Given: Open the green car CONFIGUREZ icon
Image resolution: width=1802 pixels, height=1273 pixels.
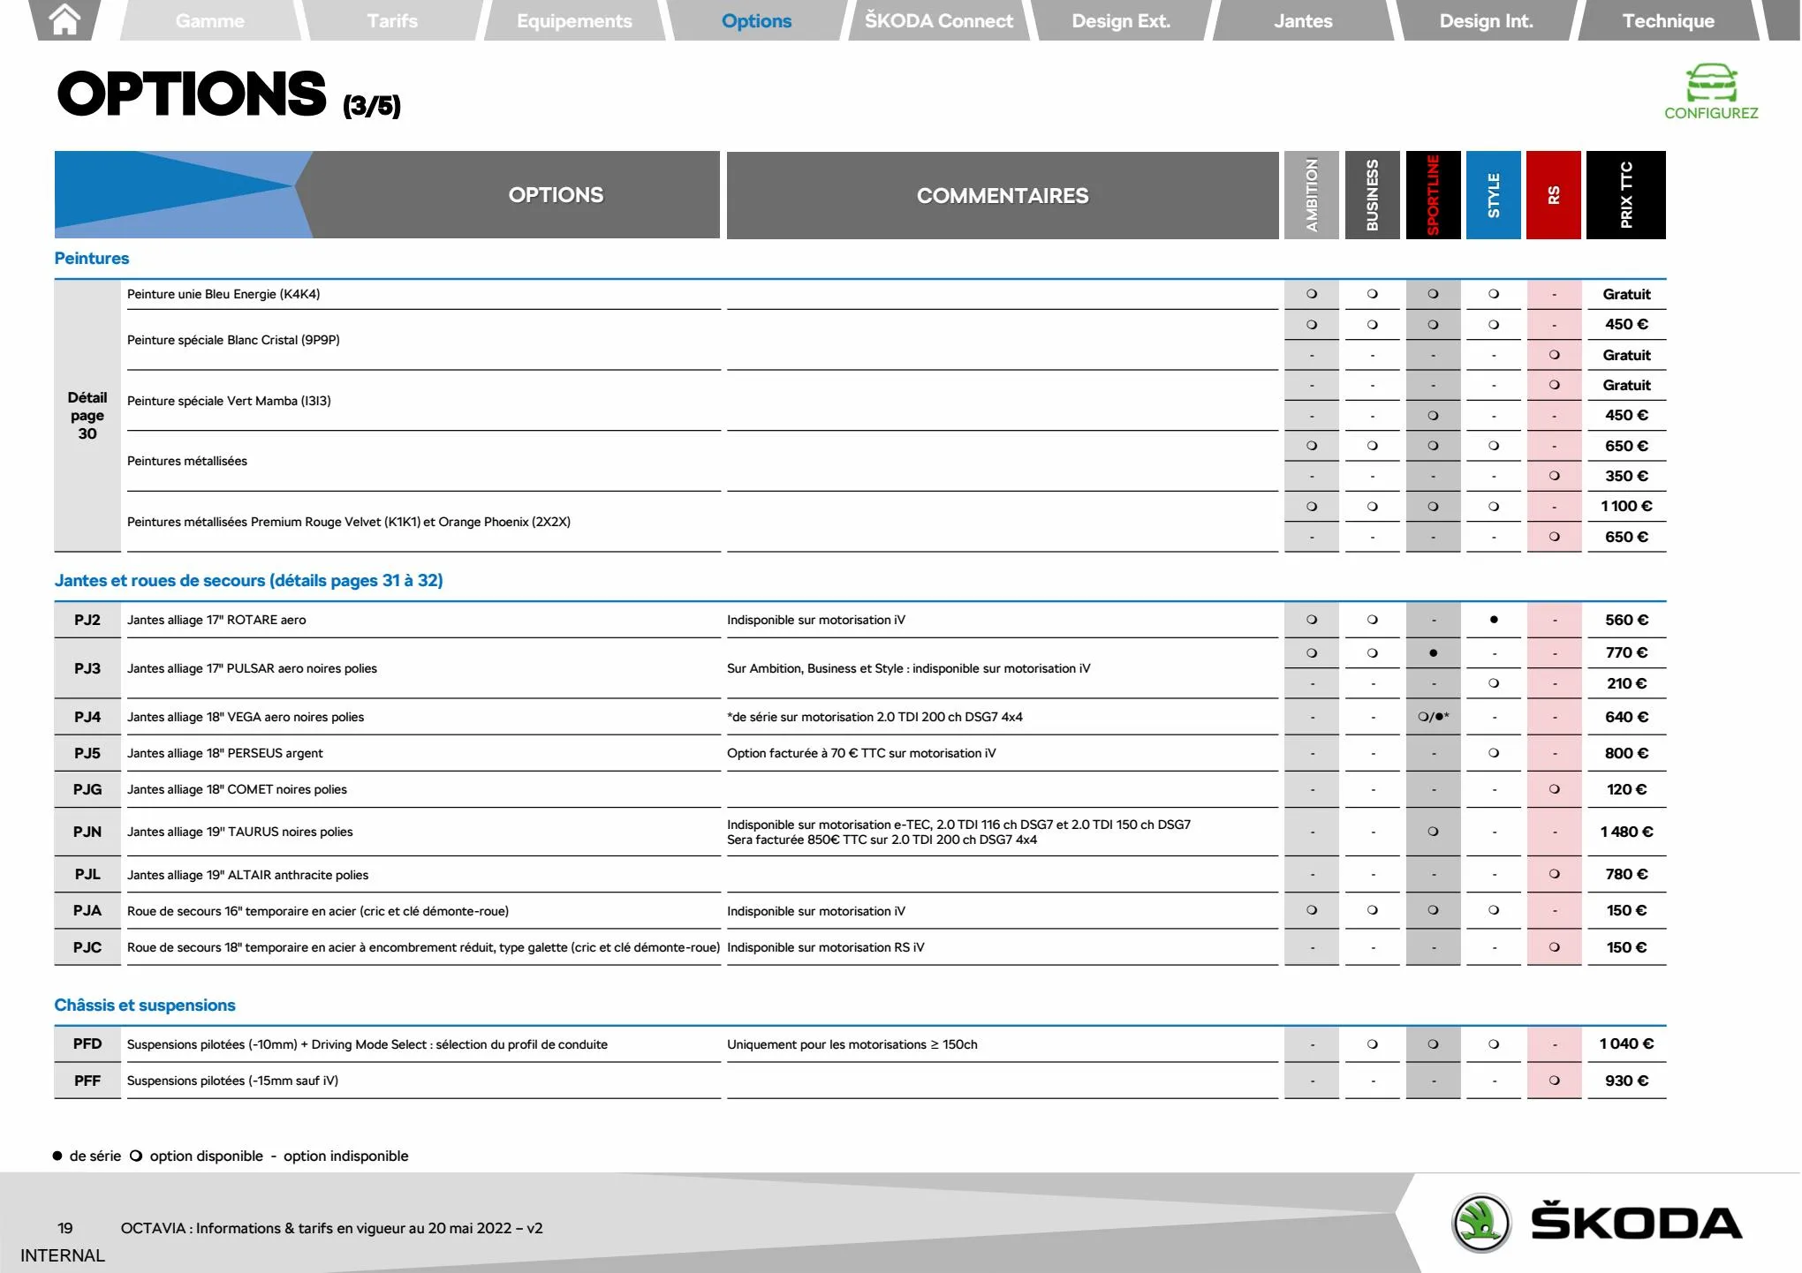Looking at the screenshot, I should (x=1711, y=83).
